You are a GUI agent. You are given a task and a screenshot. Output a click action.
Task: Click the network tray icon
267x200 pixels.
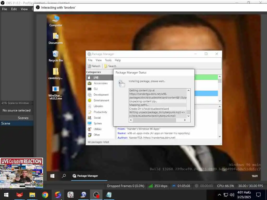226,195
